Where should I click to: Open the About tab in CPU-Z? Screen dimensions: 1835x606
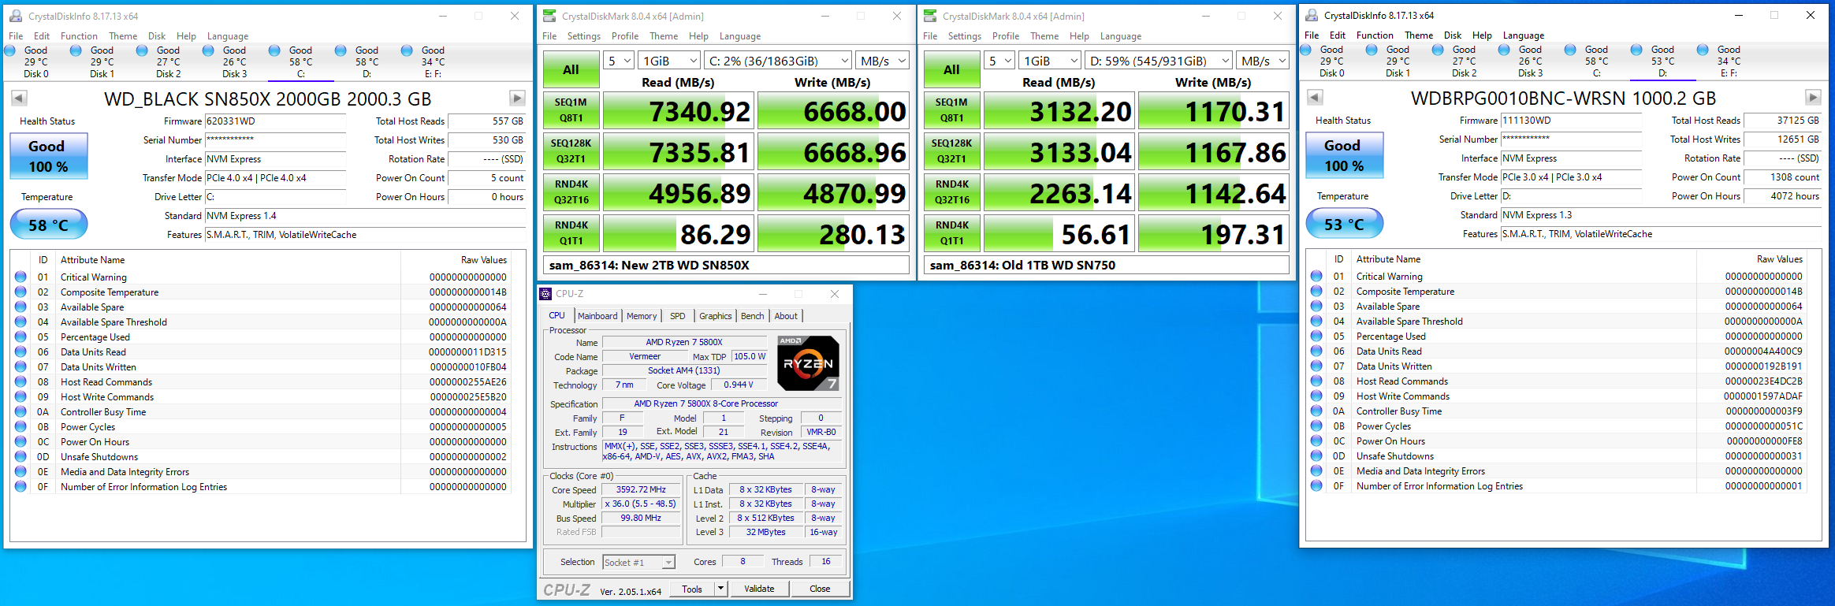click(786, 316)
